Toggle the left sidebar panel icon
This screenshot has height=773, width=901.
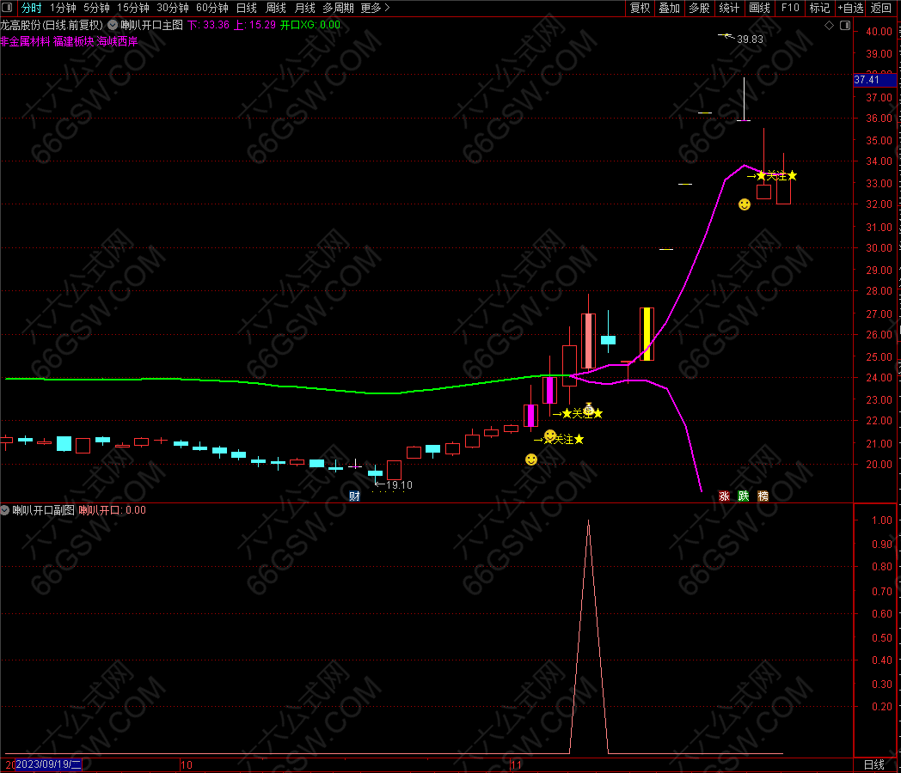(x=7, y=8)
